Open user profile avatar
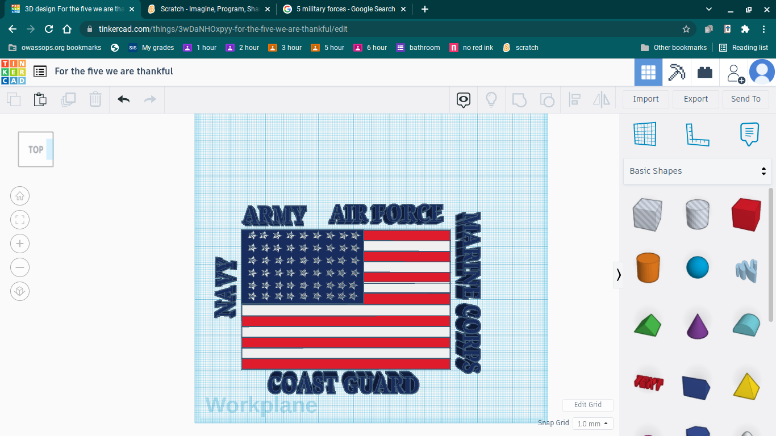 coord(762,72)
